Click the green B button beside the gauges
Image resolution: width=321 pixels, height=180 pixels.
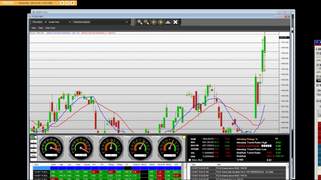32,137
